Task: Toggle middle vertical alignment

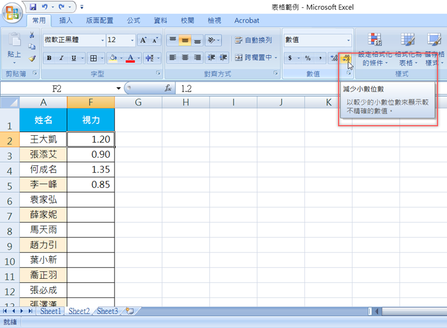Action: click(x=185, y=40)
